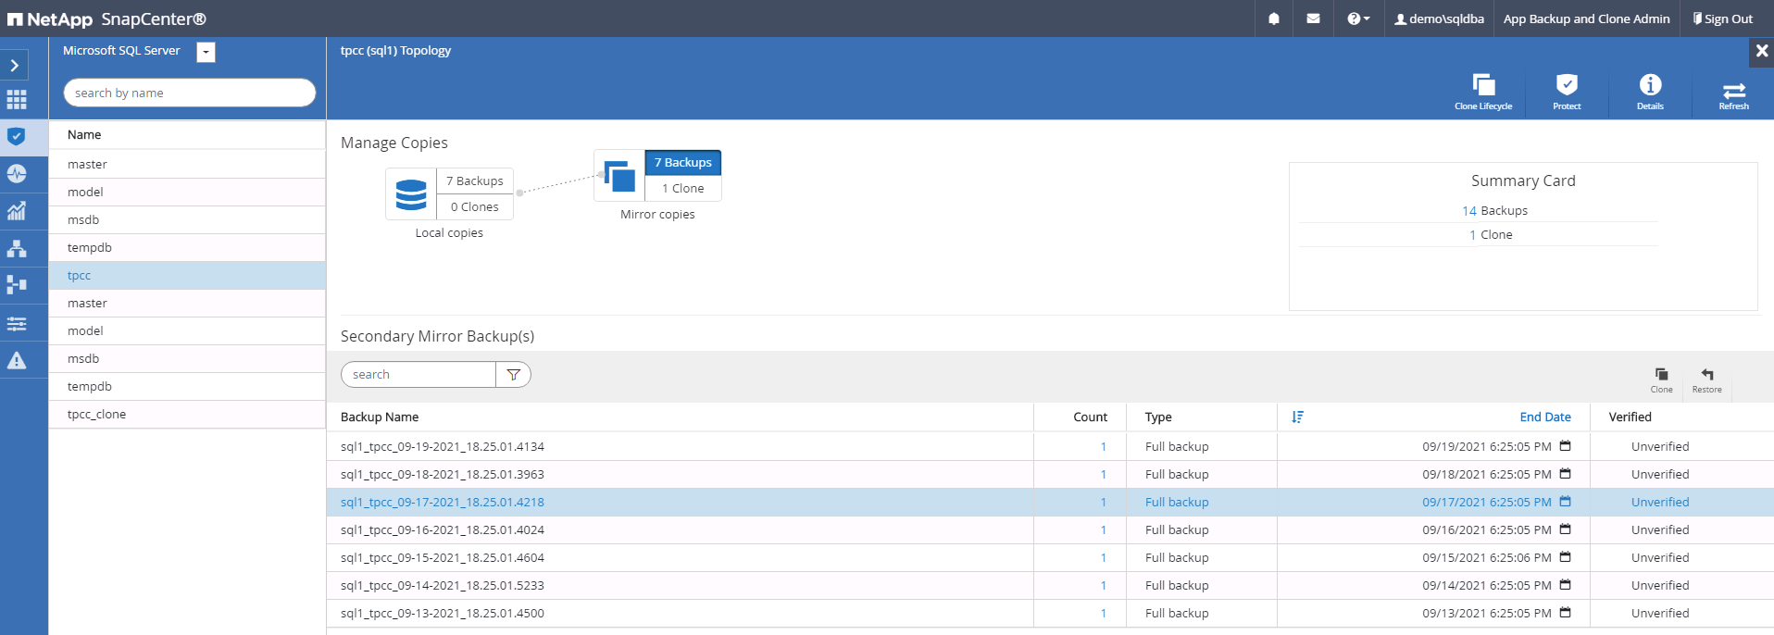Open the Microsoft SQL Server dropdown
The height and width of the screenshot is (635, 1774).
pos(206,53)
